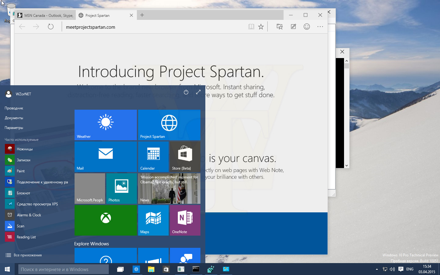Open Action Center notifications icon

click(x=401, y=269)
